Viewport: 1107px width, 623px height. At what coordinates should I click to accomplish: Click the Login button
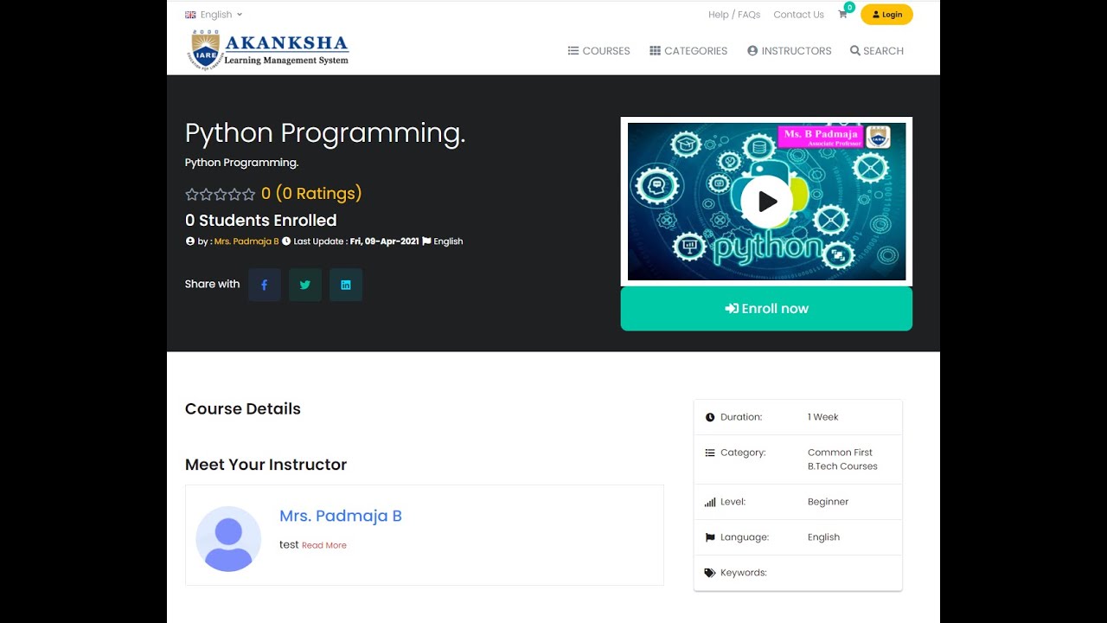tap(886, 15)
